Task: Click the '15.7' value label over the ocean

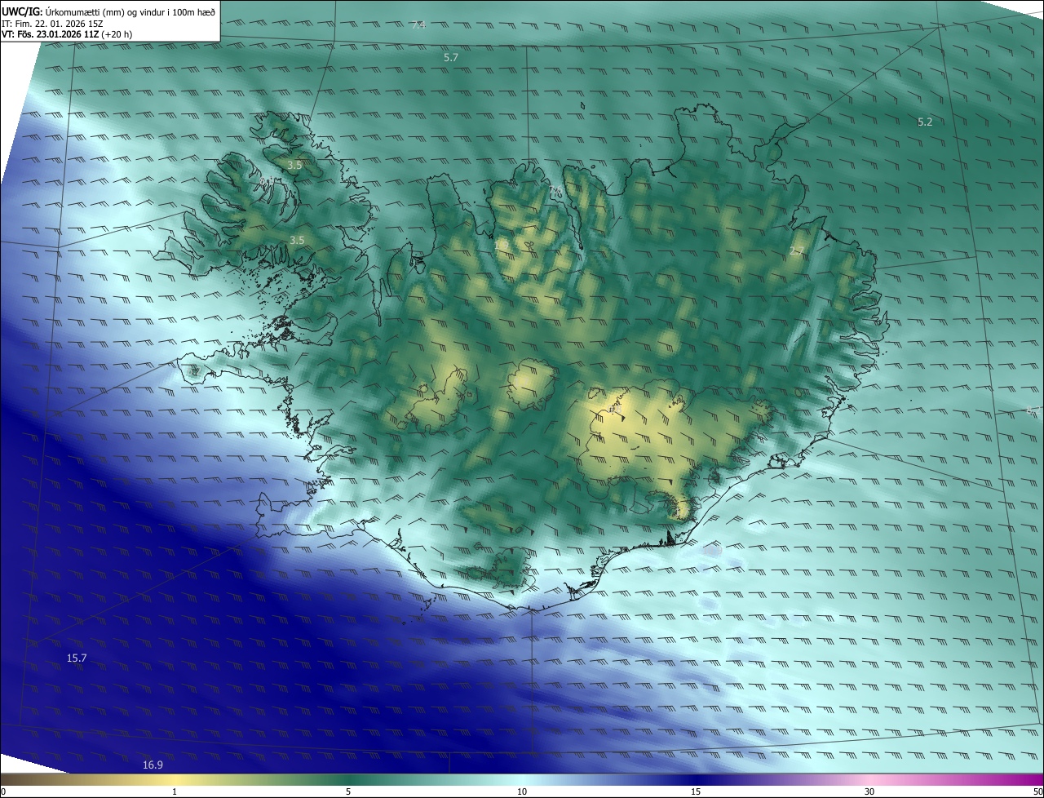Action: 77,658
